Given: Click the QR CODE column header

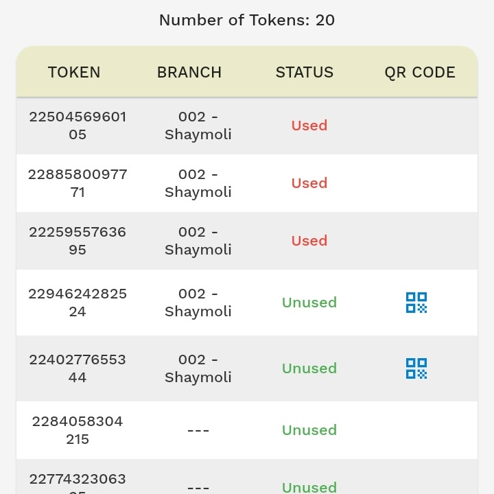Looking at the screenshot, I should pyautogui.click(x=420, y=73).
